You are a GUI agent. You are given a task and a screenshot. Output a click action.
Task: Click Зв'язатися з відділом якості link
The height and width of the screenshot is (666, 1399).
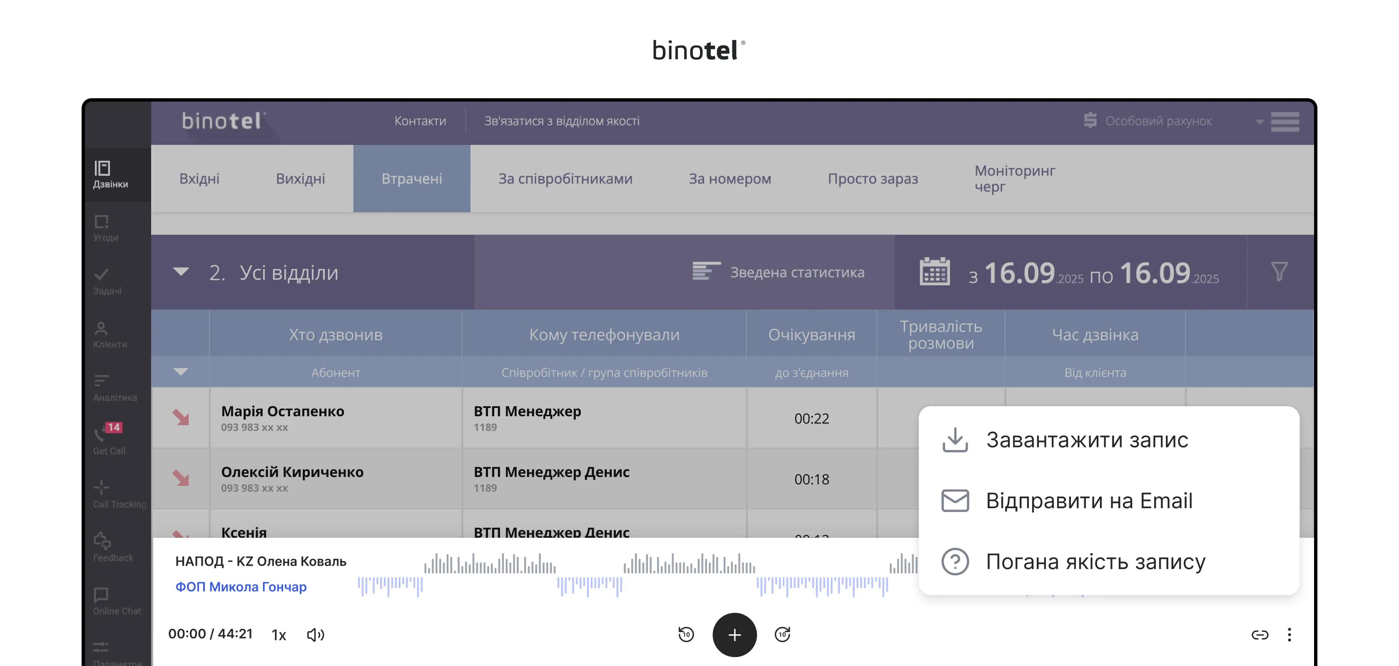562,120
